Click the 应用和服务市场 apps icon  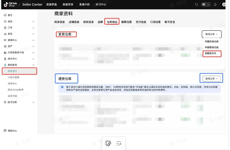5,53
